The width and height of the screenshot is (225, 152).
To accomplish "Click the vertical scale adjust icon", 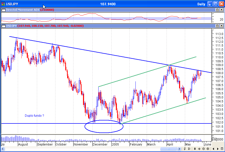I will point(195,149).
